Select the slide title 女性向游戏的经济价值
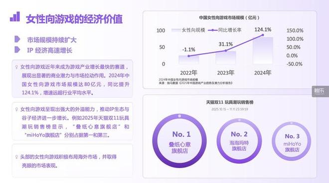 [74, 19]
